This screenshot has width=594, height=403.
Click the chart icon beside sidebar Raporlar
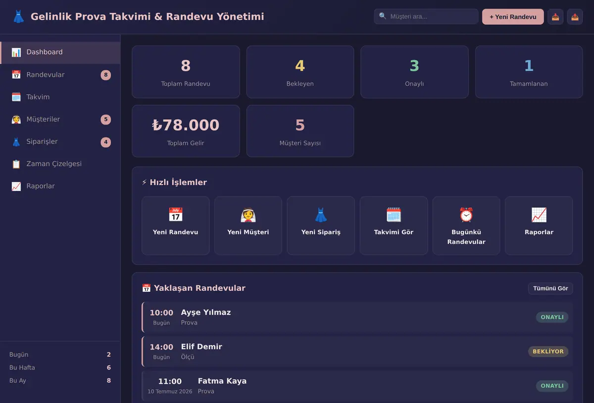[16, 186]
